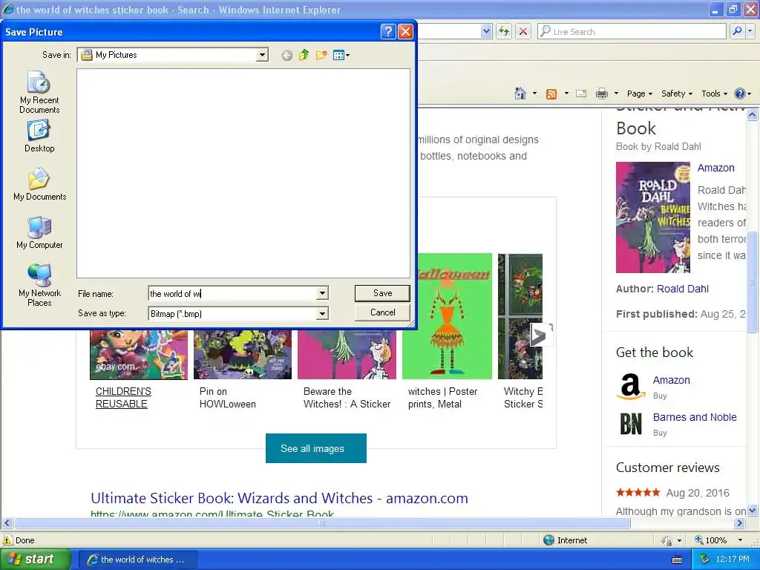Click into the File name field

click(232, 293)
